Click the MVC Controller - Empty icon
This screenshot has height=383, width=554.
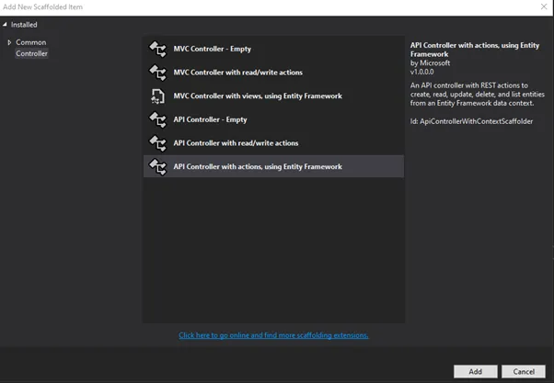click(x=157, y=49)
